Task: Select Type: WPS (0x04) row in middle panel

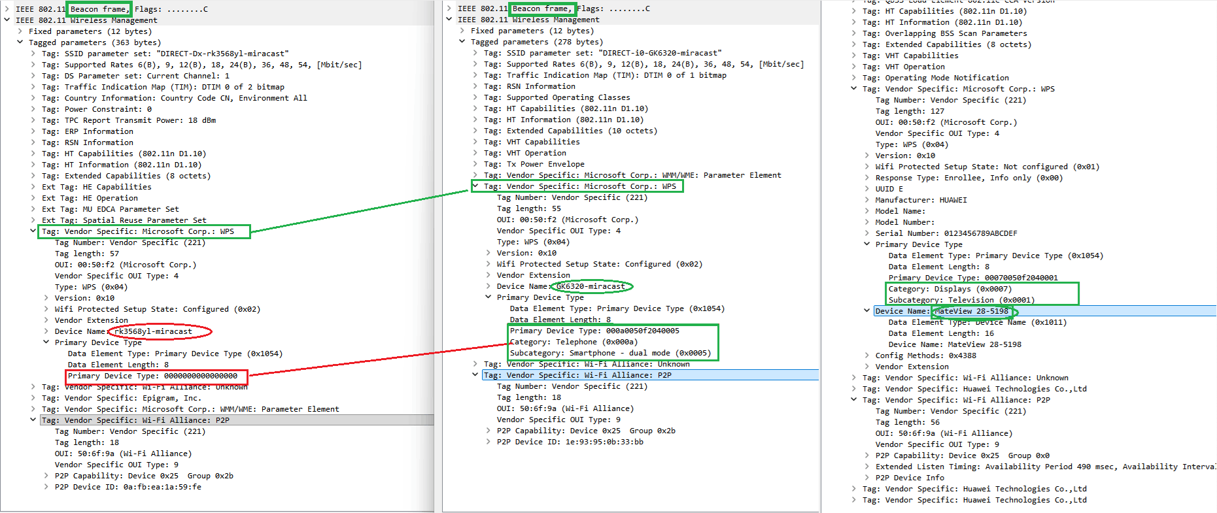Action: pyautogui.click(x=534, y=242)
